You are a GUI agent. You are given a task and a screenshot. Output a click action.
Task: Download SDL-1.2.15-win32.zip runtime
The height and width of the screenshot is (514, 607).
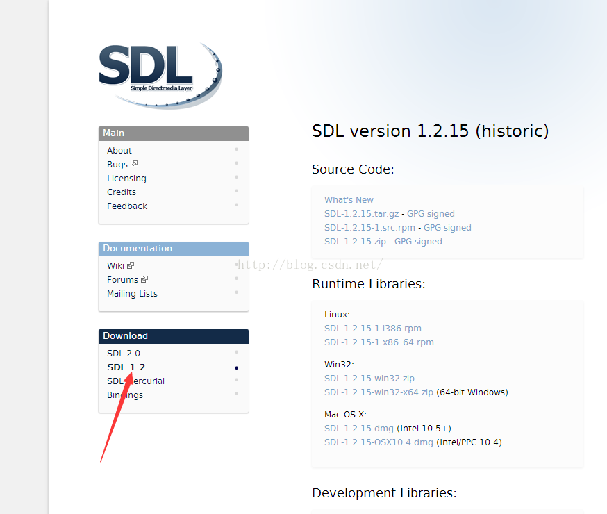click(x=369, y=378)
